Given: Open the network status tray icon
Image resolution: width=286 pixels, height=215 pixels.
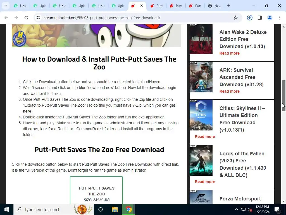Looking at the screenshot, I should tap(243, 209).
